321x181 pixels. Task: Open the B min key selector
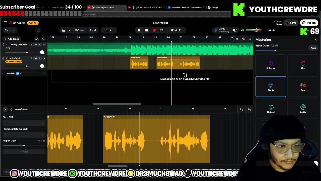click(x=109, y=30)
